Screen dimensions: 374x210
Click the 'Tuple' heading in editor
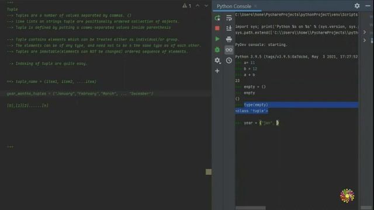(12, 9)
